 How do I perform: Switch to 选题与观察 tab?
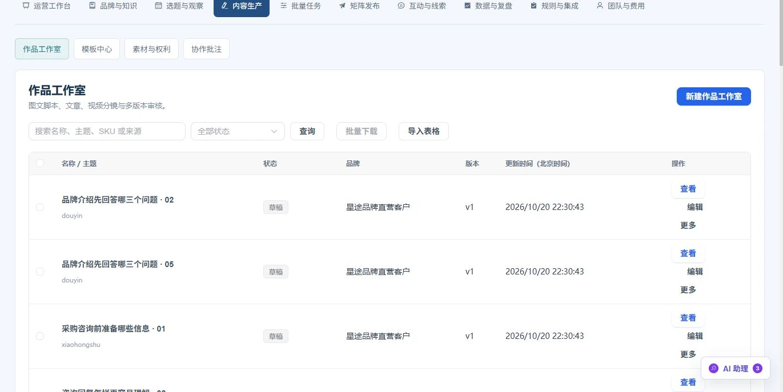pos(179,6)
